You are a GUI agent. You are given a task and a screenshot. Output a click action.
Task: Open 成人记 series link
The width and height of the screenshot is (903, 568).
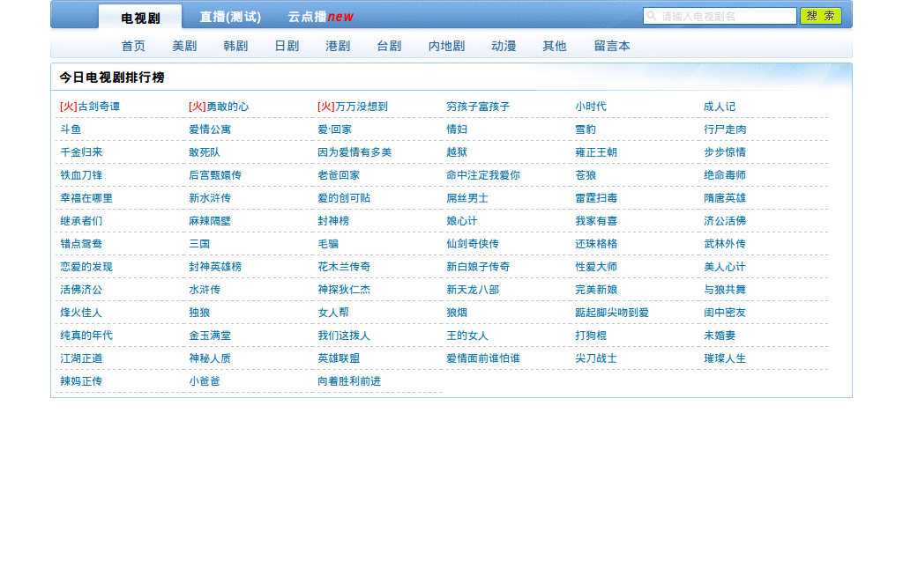coord(720,107)
